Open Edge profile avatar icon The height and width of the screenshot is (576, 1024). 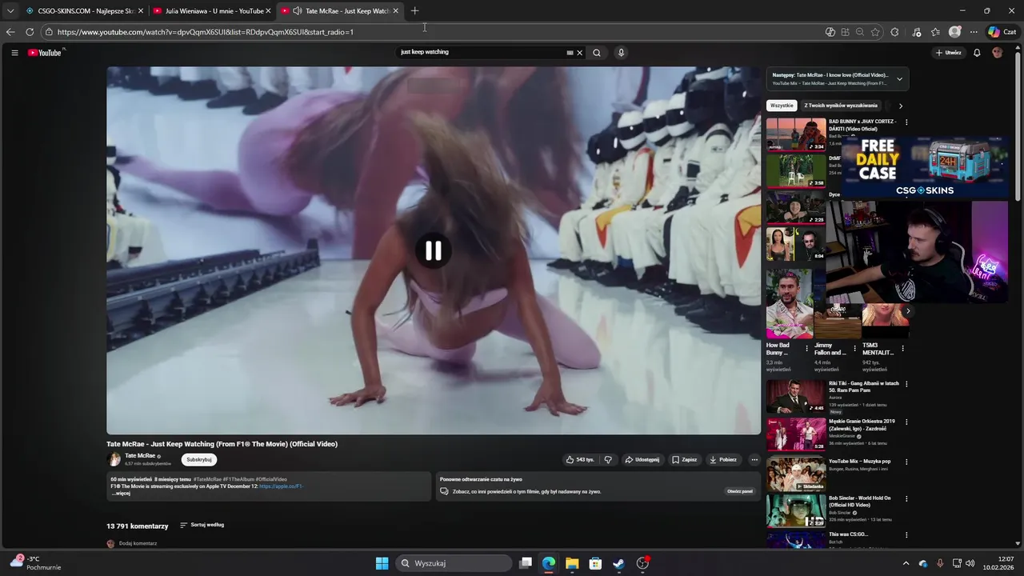click(x=954, y=32)
